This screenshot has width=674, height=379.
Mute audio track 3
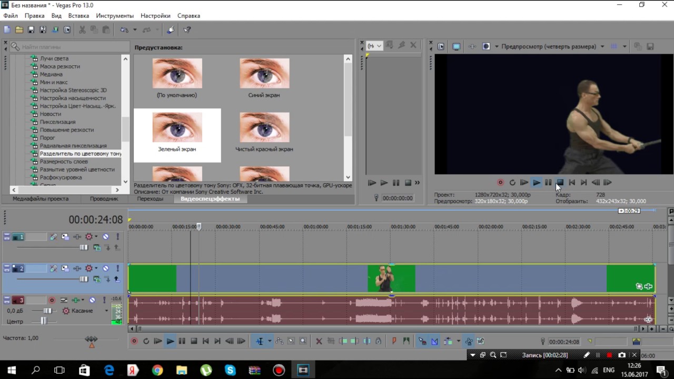pyautogui.click(x=93, y=300)
